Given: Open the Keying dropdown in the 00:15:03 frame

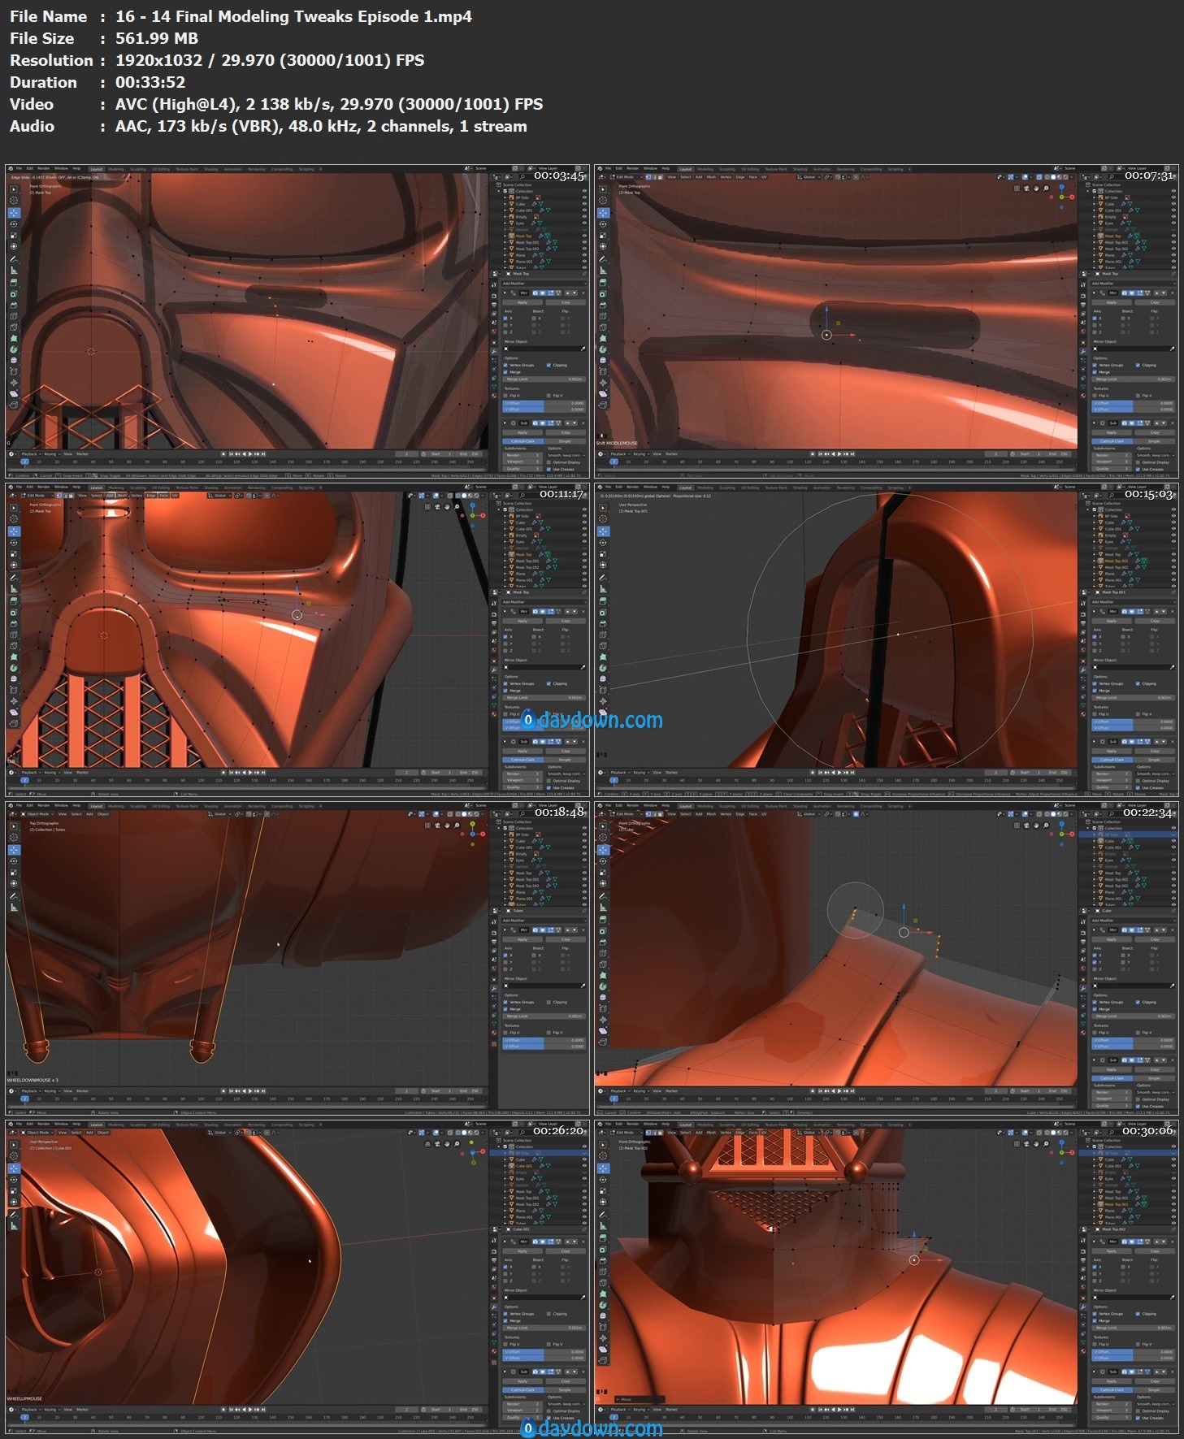Looking at the screenshot, I should [x=641, y=773].
